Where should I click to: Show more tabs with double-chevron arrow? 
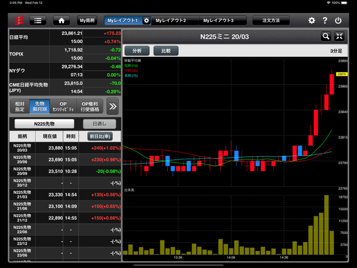pyautogui.click(x=113, y=106)
